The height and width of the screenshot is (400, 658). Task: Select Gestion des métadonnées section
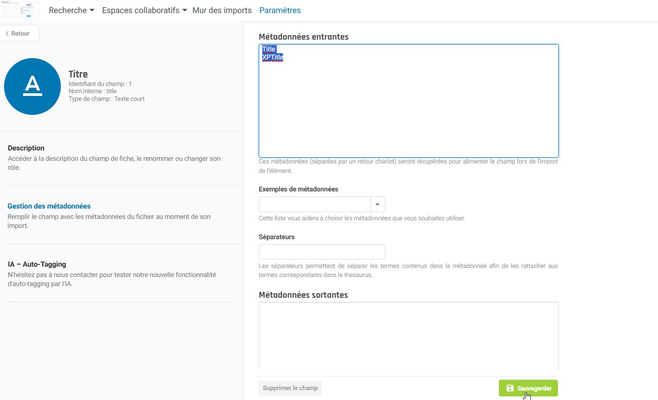click(49, 206)
